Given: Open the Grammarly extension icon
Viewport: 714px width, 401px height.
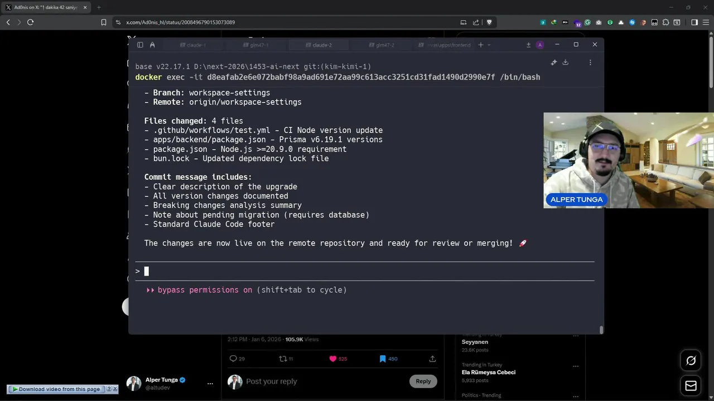Looking at the screenshot, I should (587, 22).
